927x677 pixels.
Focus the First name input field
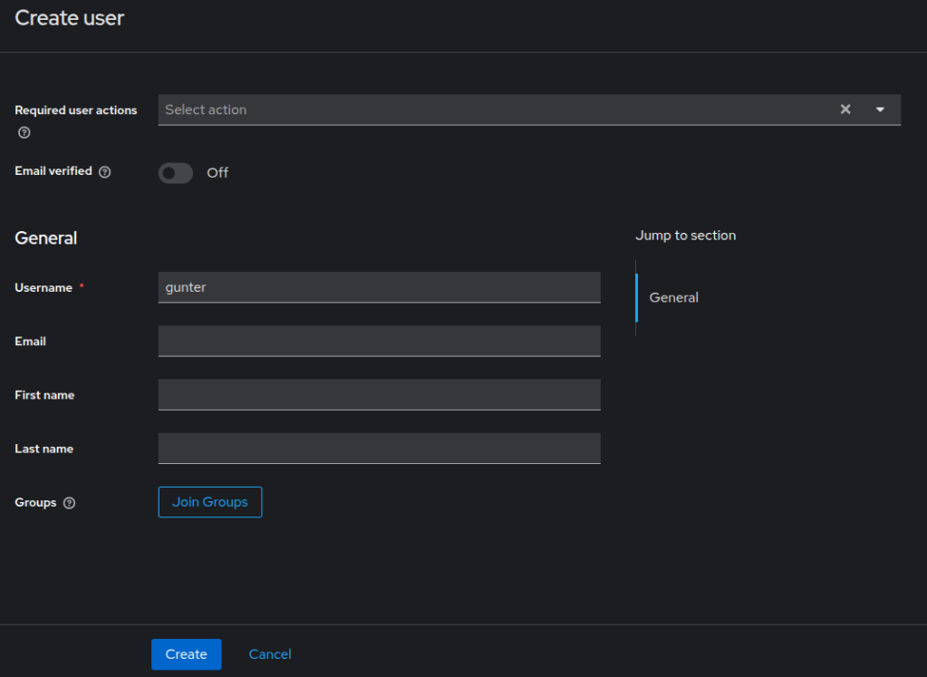[x=380, y=395]
